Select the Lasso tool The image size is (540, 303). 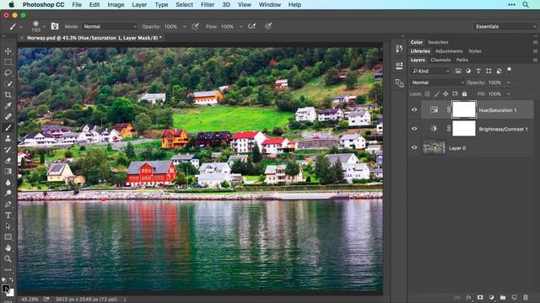[x=8, y=73]
